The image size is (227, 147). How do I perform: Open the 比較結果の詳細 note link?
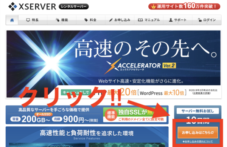point(201,93)
